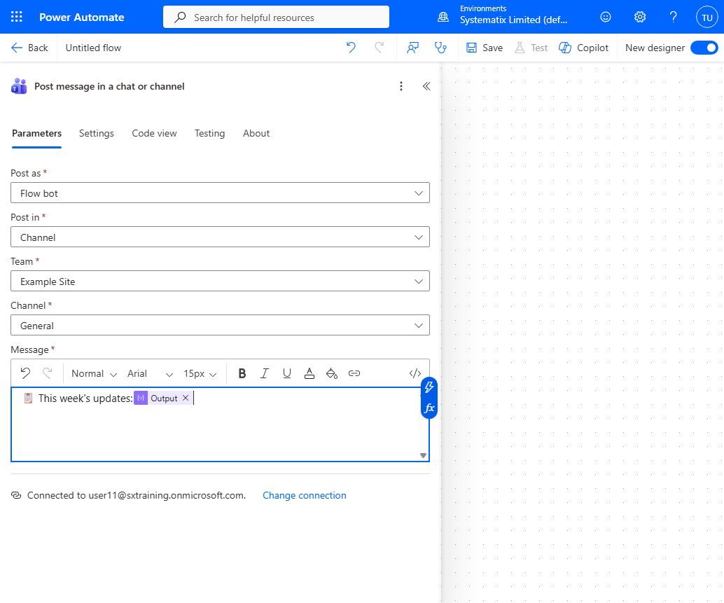Switch to the Testing tab
724x603 pixels.
click(x=209, y=134)
